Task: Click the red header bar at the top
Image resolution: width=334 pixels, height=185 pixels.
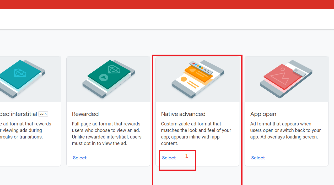Action: click(x=167, y=5)
